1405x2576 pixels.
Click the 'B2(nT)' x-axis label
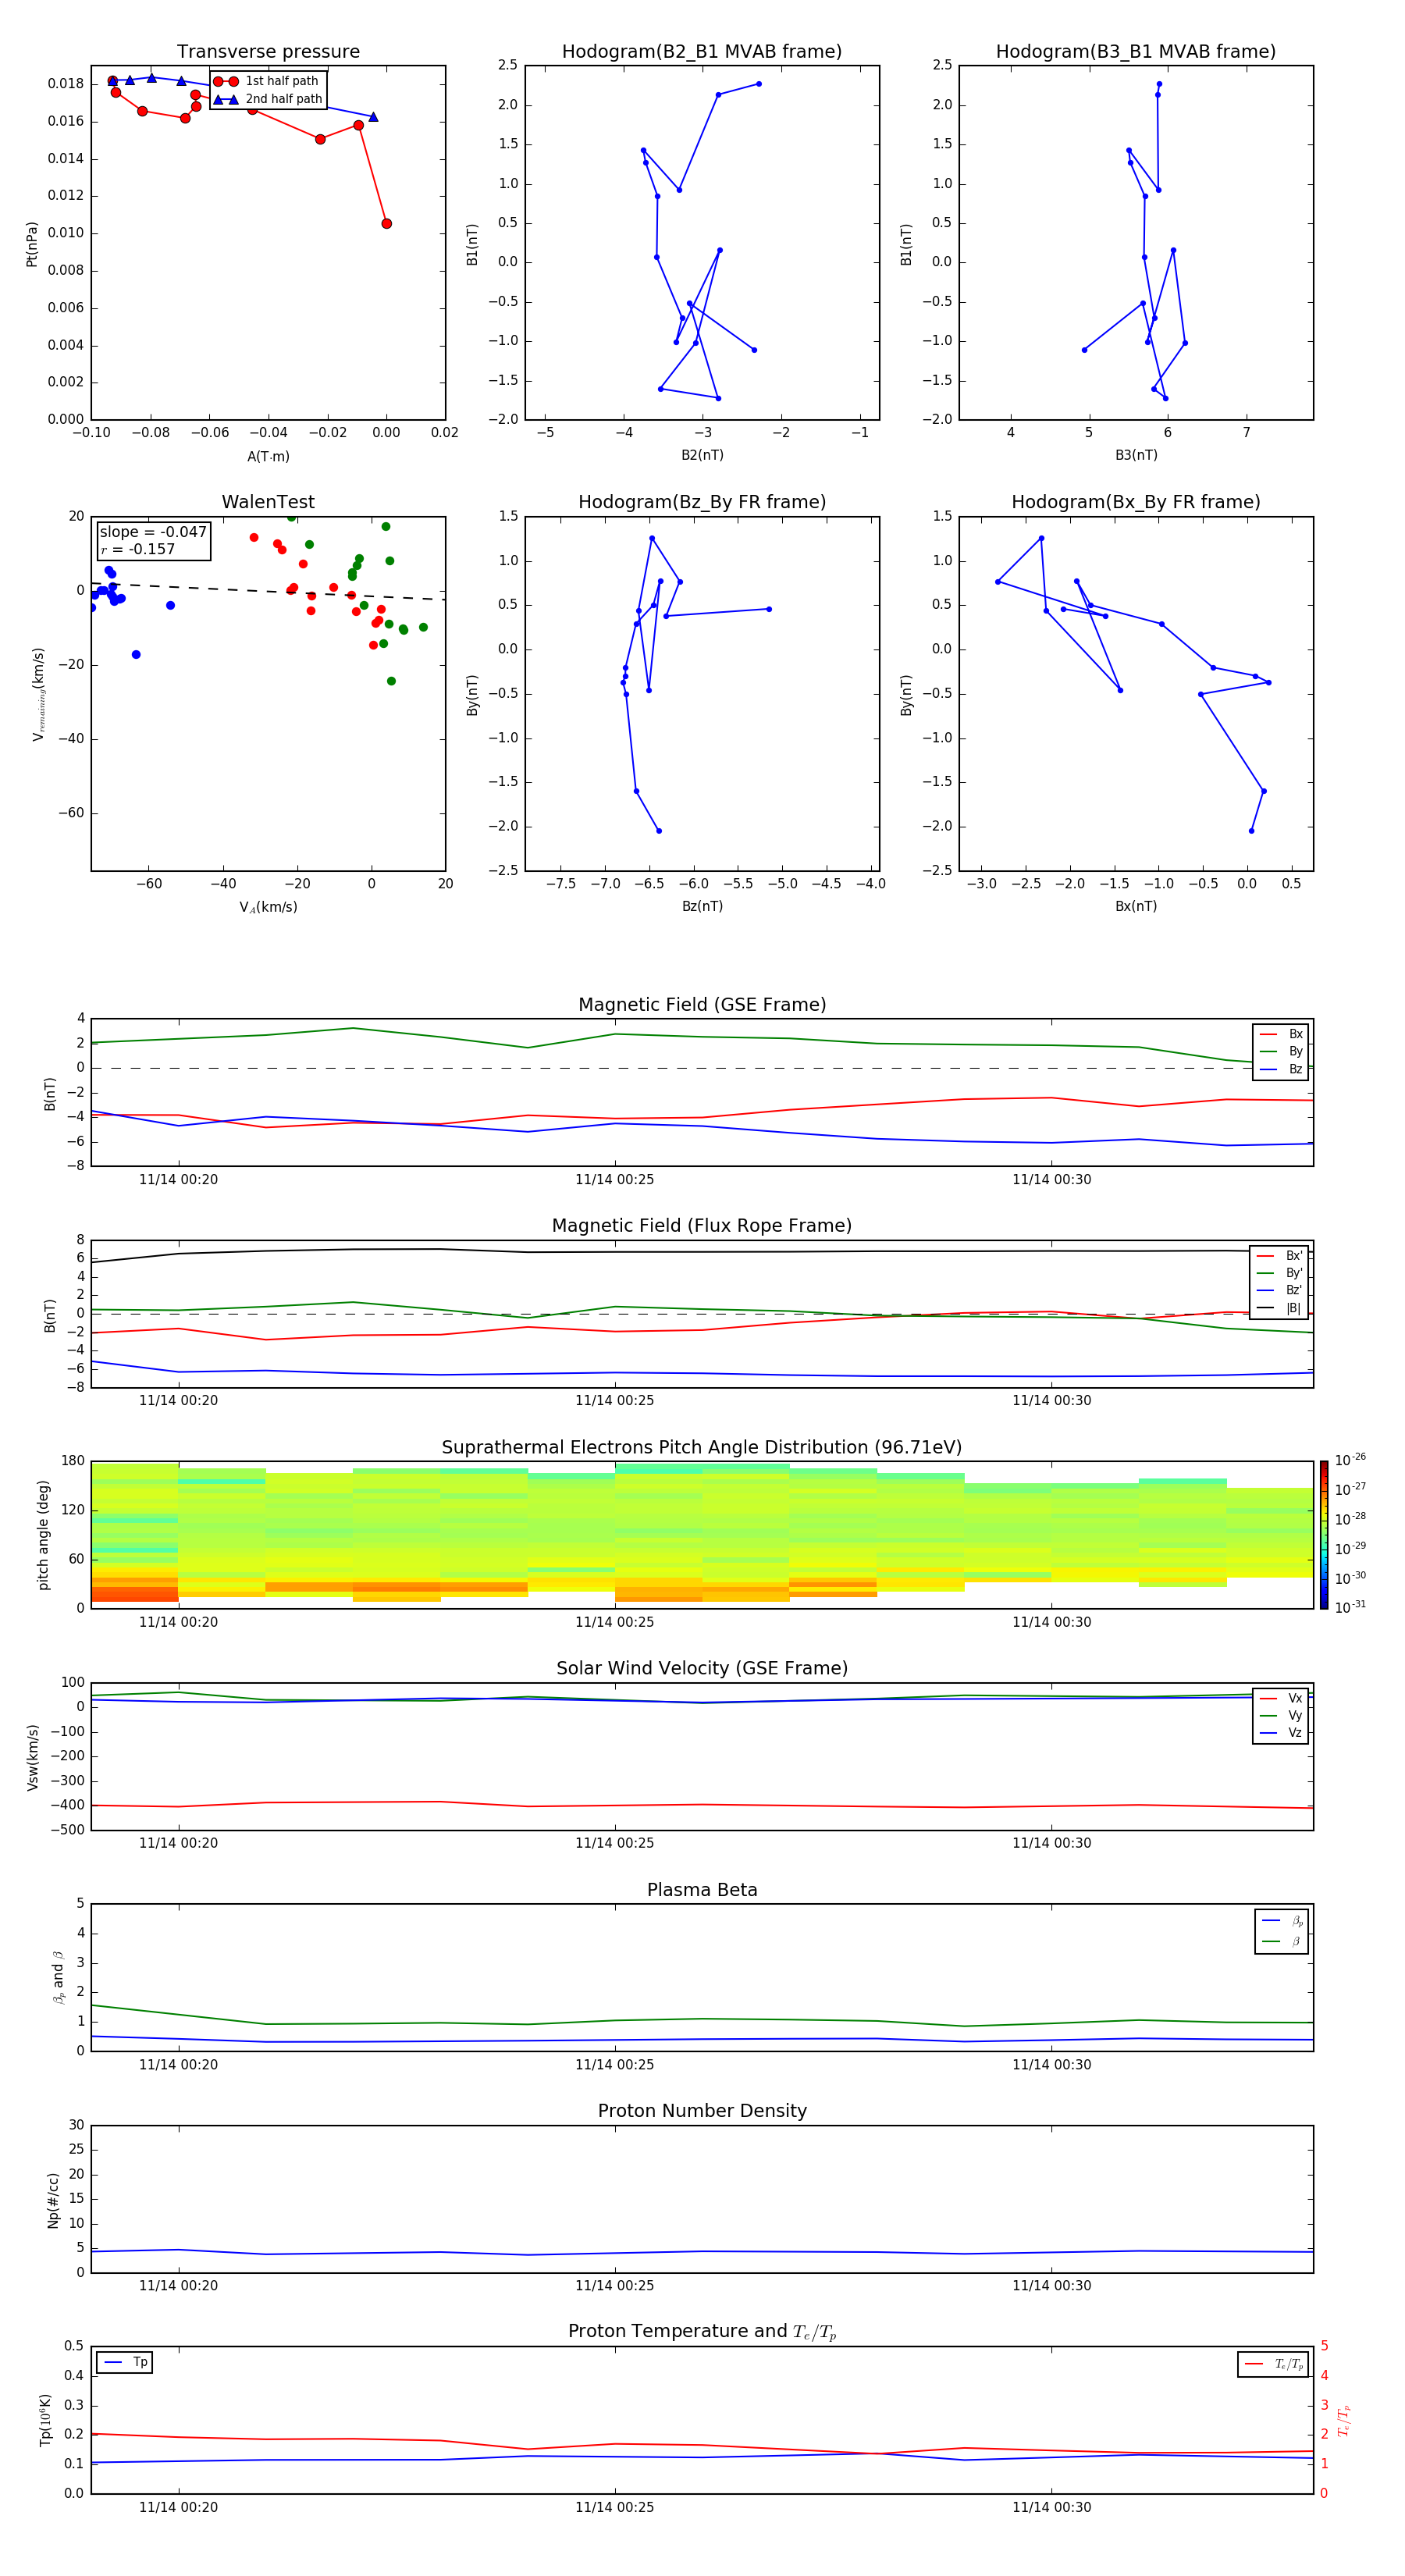702,455
